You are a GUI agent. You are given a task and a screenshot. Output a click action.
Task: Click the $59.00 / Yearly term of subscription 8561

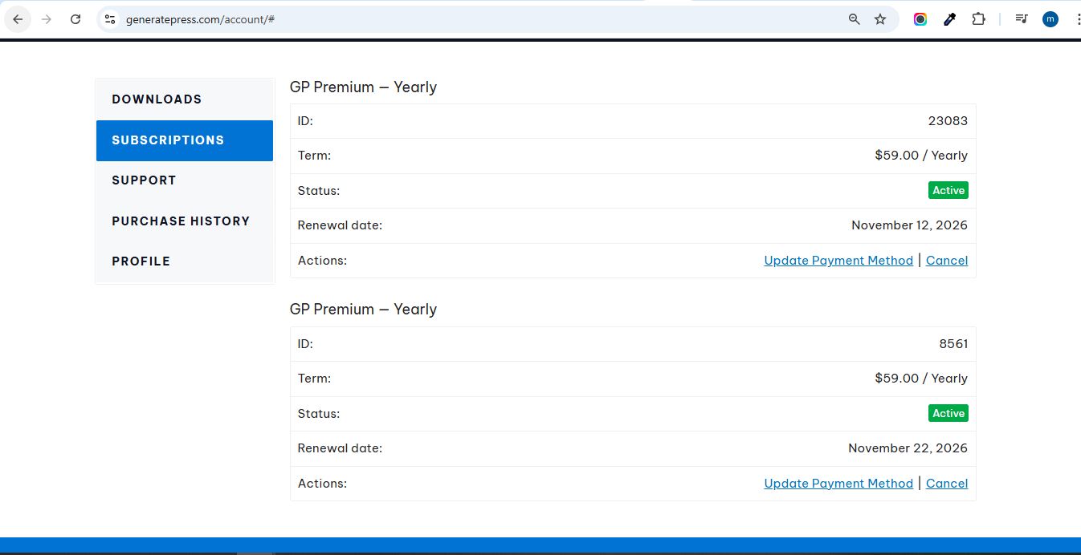(x=921, y=379)
